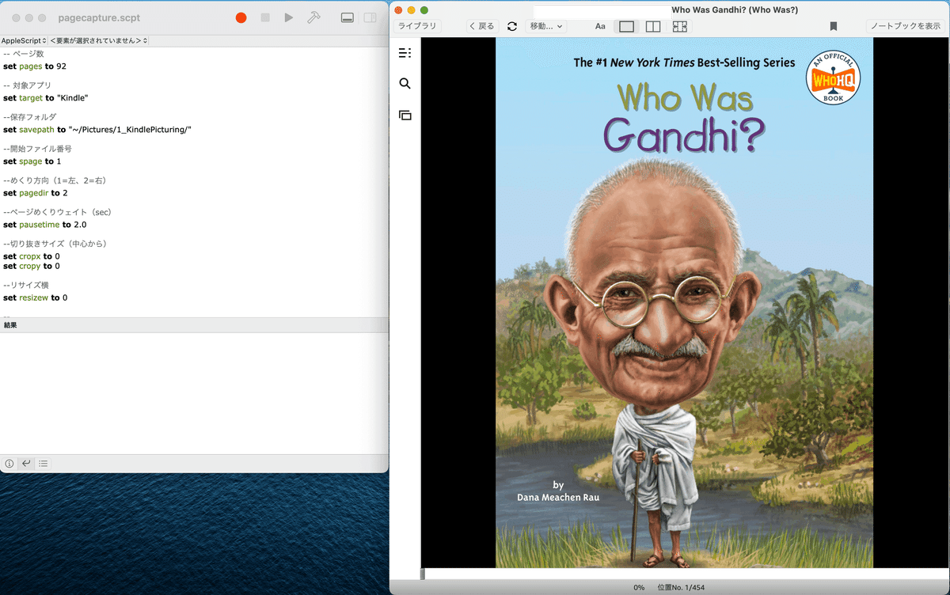Click the ライブラリ button in Kindle
The width and height of the screenshot is (950, 595).
[x=417, y=26]
